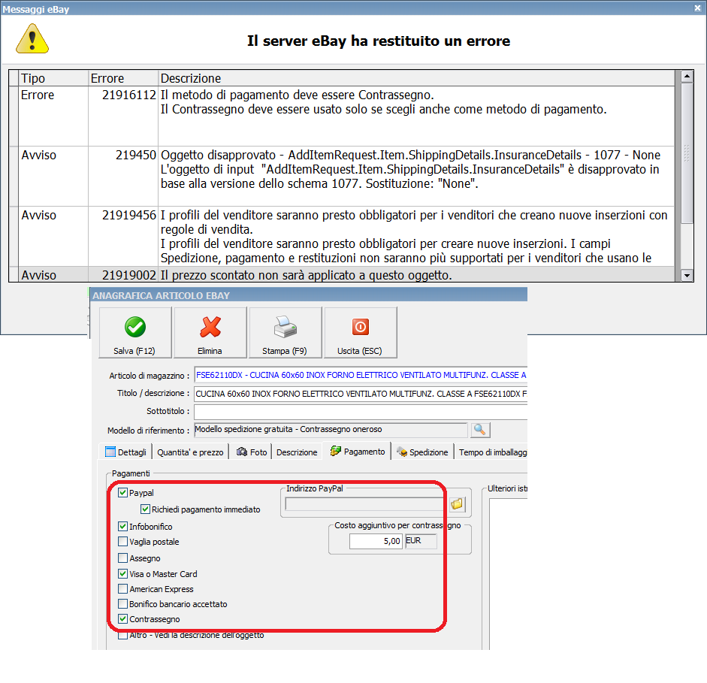Viewport: 707px width, 683px height.
Task: Click the Modello di riferimento field
Action: pyautogui.click(x=331, y=430)
